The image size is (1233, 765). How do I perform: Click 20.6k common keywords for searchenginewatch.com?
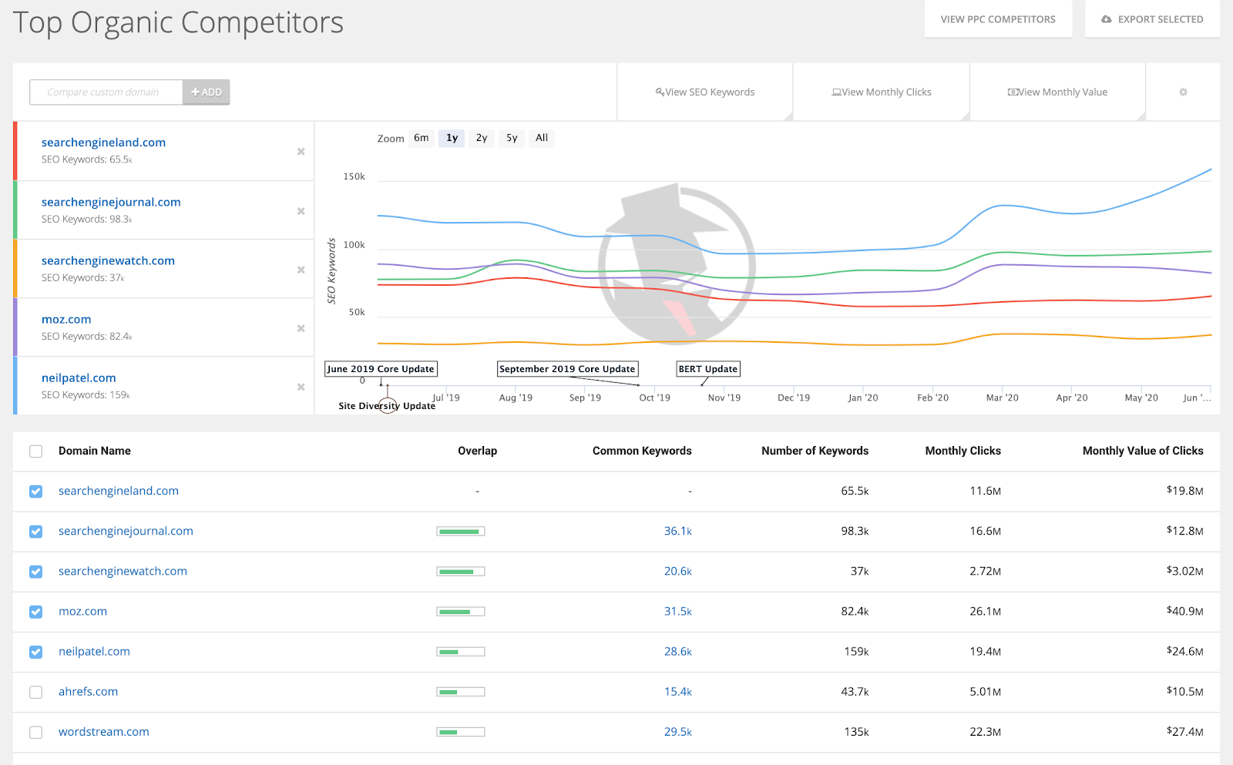(678, 572)
